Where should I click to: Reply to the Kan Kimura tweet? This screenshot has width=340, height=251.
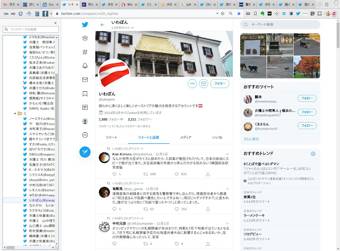[x=115, y=174]
